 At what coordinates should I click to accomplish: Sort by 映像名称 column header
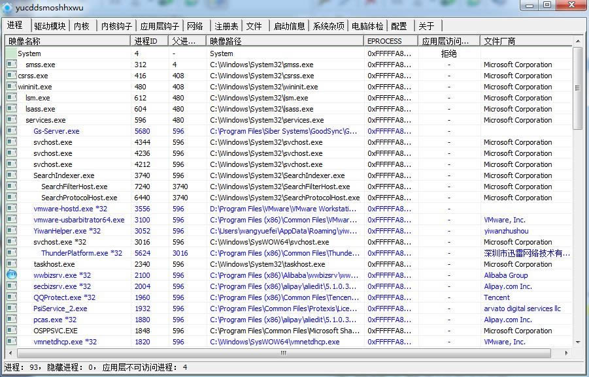(x=67, y=41)
